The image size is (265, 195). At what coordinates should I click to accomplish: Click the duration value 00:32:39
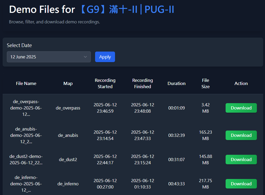click(x=176, y=135)
